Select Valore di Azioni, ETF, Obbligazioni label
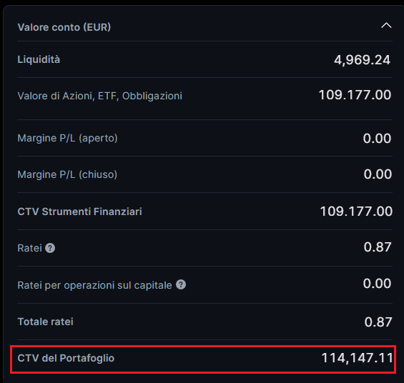The image size is (404, 383). [x=99, y=96]
